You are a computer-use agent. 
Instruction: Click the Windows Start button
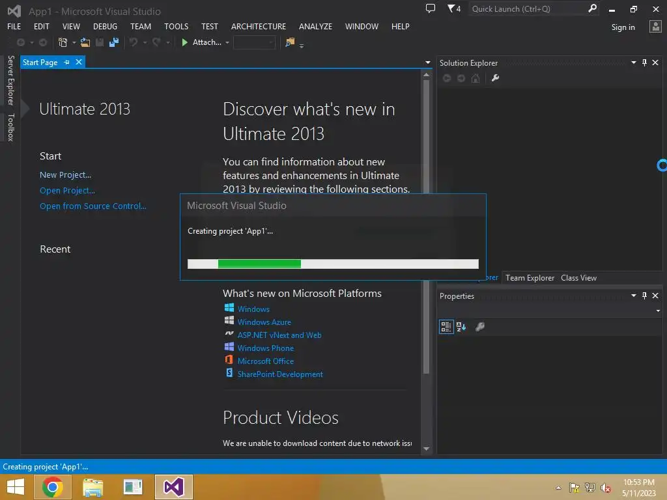[x=16, y=487]
